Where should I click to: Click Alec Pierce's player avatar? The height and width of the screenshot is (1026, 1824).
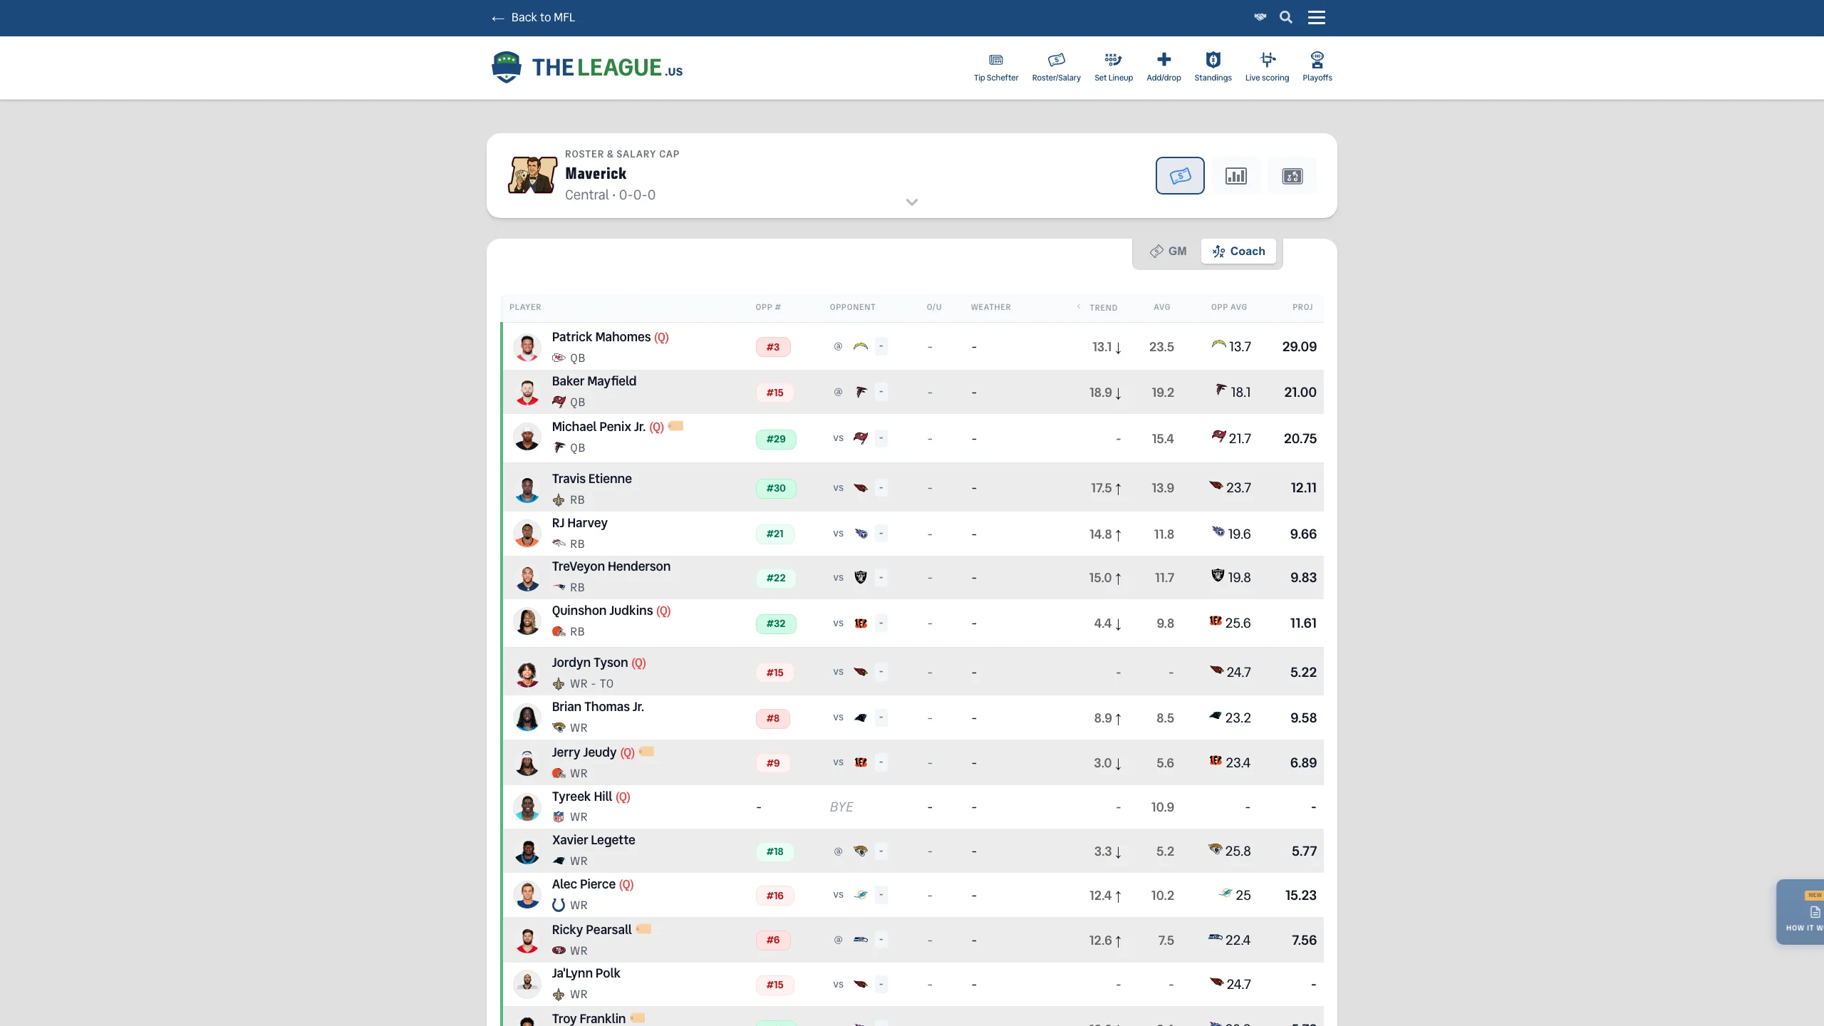(x=527, y=895)
